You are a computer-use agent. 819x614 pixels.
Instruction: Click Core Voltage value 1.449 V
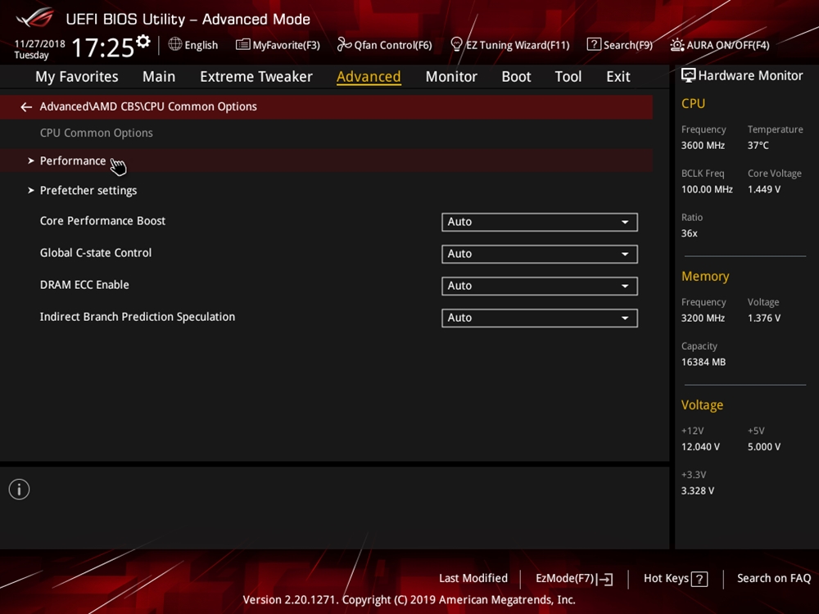coord(763,190)
